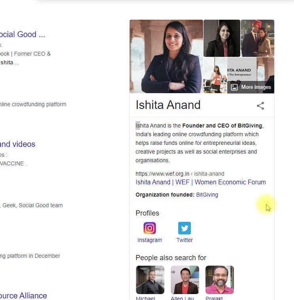294x300 pixels.
Task: Click the 'People also search for' heading
Action: coord(171,258)
